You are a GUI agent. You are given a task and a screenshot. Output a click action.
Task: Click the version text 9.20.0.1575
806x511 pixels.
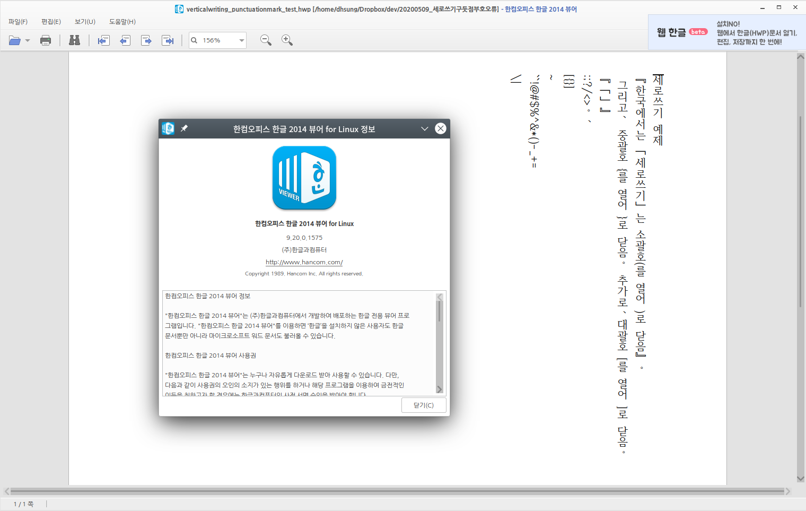(x=304, y=238)
